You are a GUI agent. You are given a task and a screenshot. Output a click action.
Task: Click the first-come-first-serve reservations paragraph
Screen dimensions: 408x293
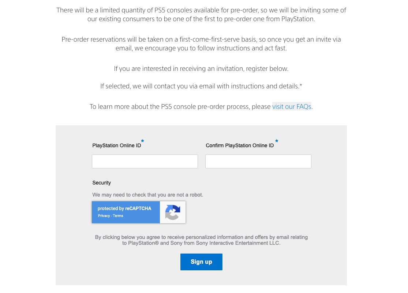201,43
